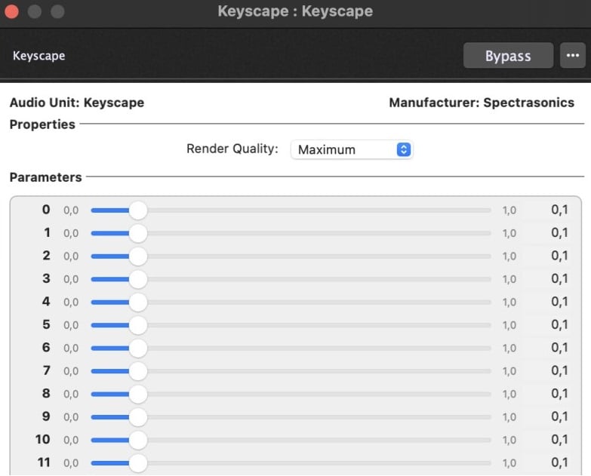Click the 'Keyscape : Keyscape' window title
Image resolution: width=591 pixels, height=476 pixels.
pos(295,11)
